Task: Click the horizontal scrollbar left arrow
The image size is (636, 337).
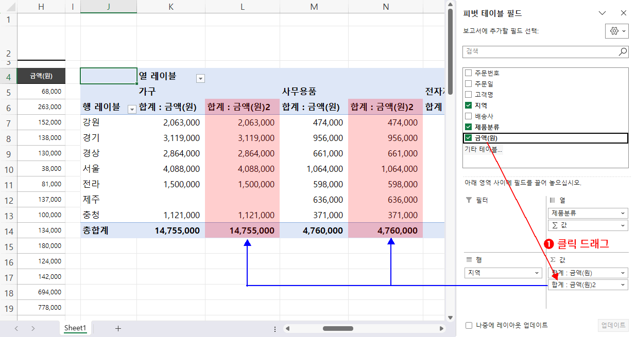Action: [289, 328]
